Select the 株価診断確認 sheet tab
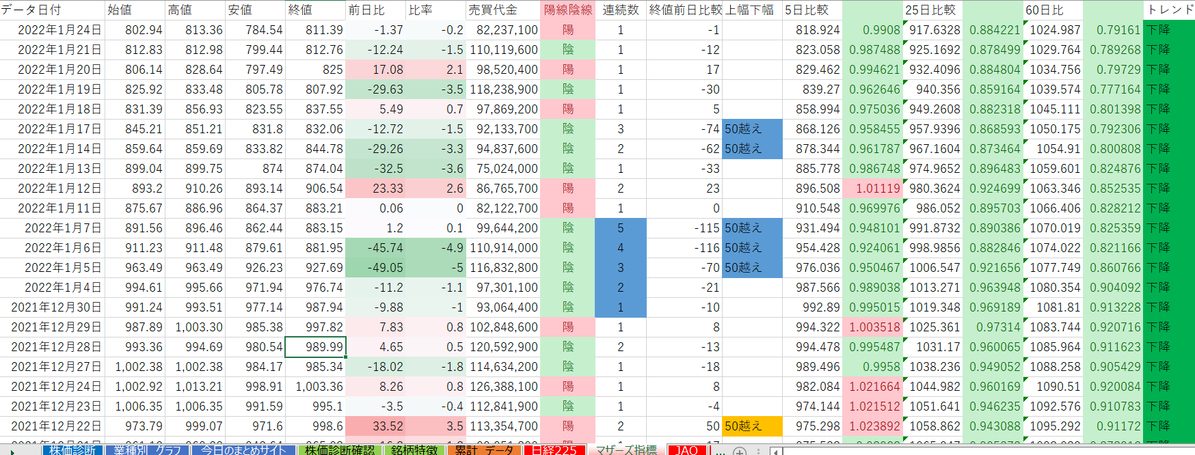 pyautogui.click(x=340, y=450)
